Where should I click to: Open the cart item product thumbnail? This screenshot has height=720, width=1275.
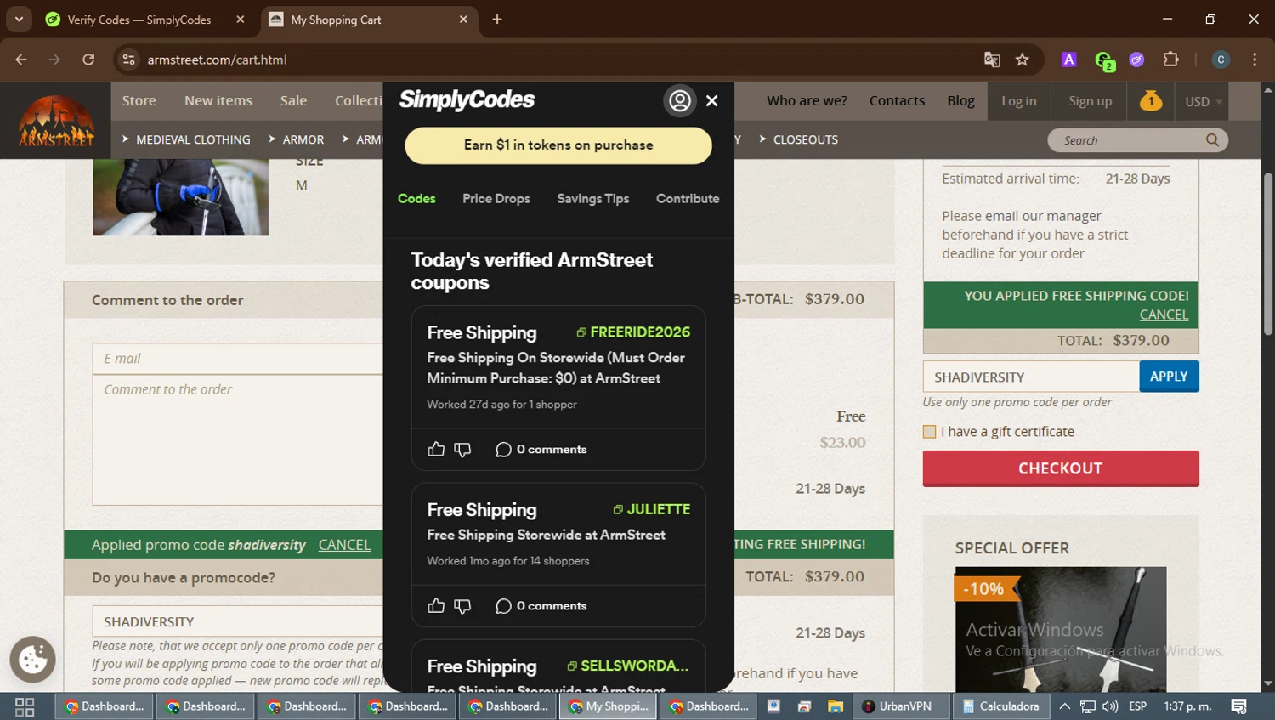tap(180, 197)
